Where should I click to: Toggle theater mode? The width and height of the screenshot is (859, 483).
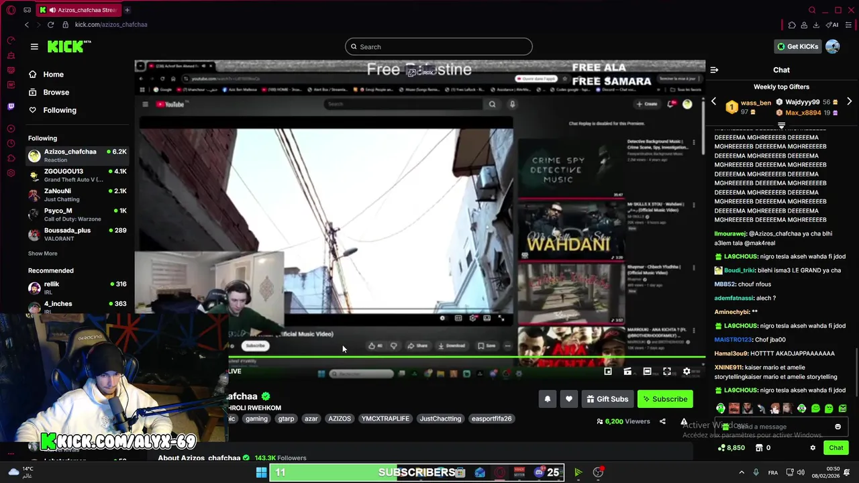tap(647, 371)
